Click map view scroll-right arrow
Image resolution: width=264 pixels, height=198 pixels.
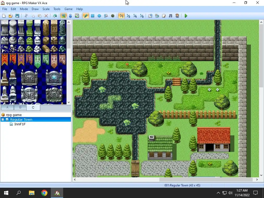tap(257, 179)
